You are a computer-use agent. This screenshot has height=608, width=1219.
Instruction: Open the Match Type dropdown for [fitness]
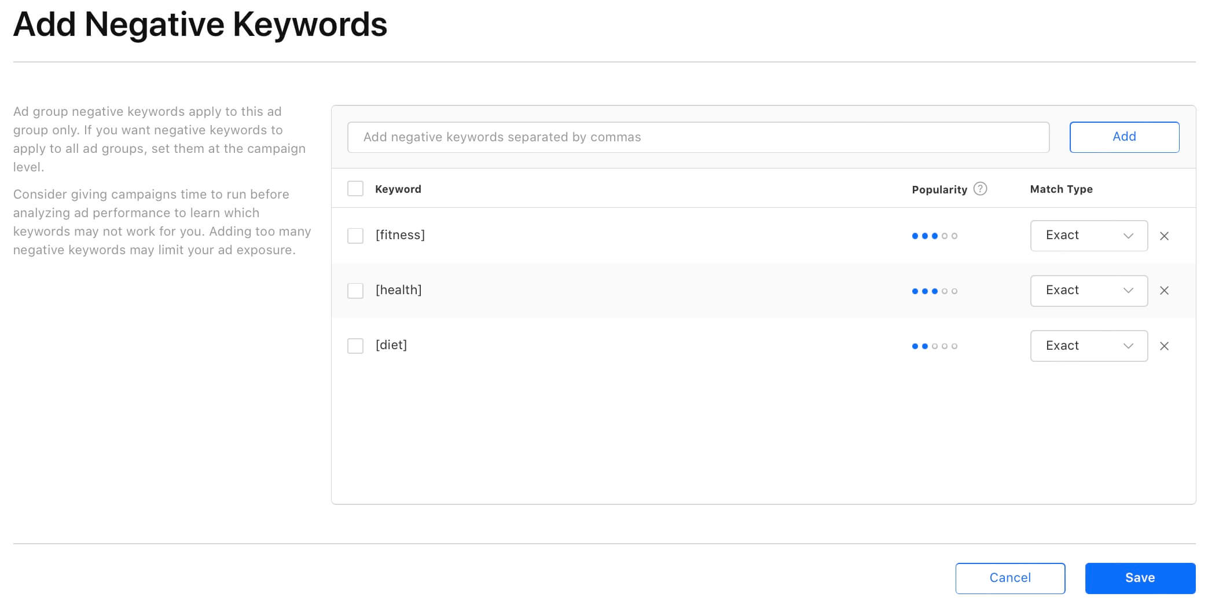[x=1088, y=236]
